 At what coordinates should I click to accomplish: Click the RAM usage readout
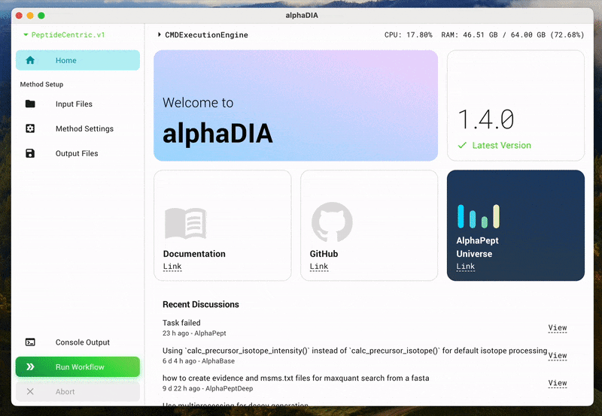pyautogui.click(x=512, y=35)
